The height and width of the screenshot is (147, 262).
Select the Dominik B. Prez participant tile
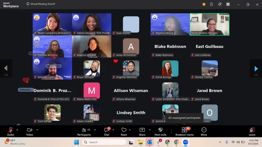(52, 91)
